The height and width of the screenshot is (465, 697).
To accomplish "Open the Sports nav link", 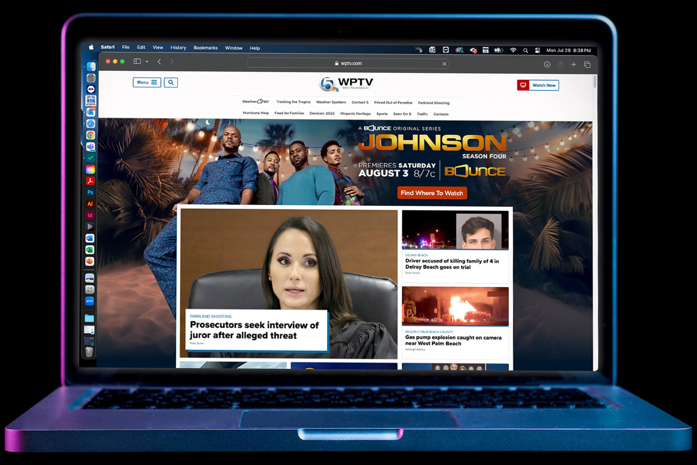I will [382, 114].
